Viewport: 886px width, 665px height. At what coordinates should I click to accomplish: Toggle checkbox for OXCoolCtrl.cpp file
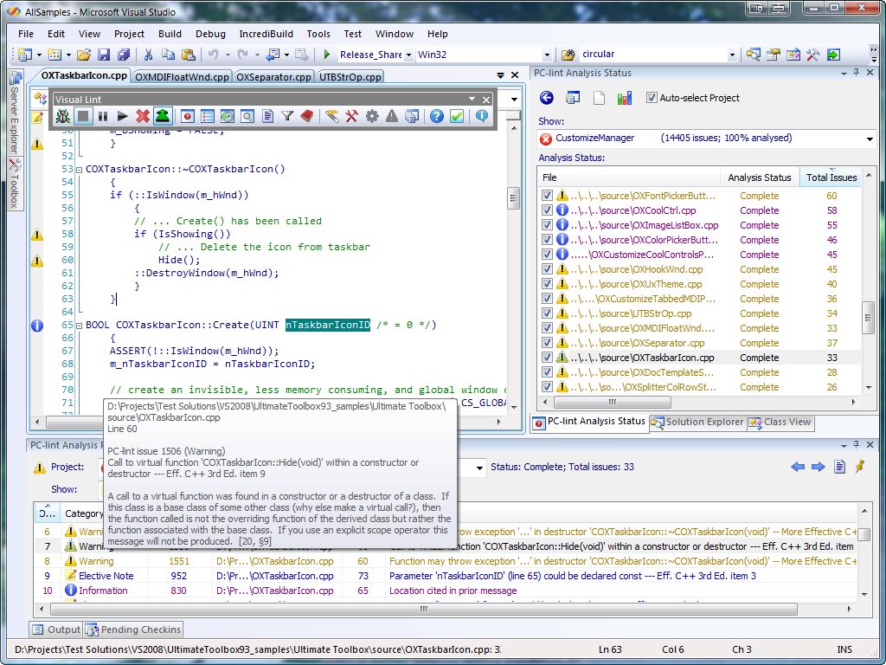(547, 210)
